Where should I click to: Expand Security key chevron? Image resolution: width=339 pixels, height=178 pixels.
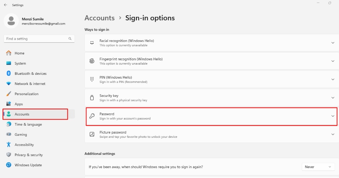(x=333, y=98)
